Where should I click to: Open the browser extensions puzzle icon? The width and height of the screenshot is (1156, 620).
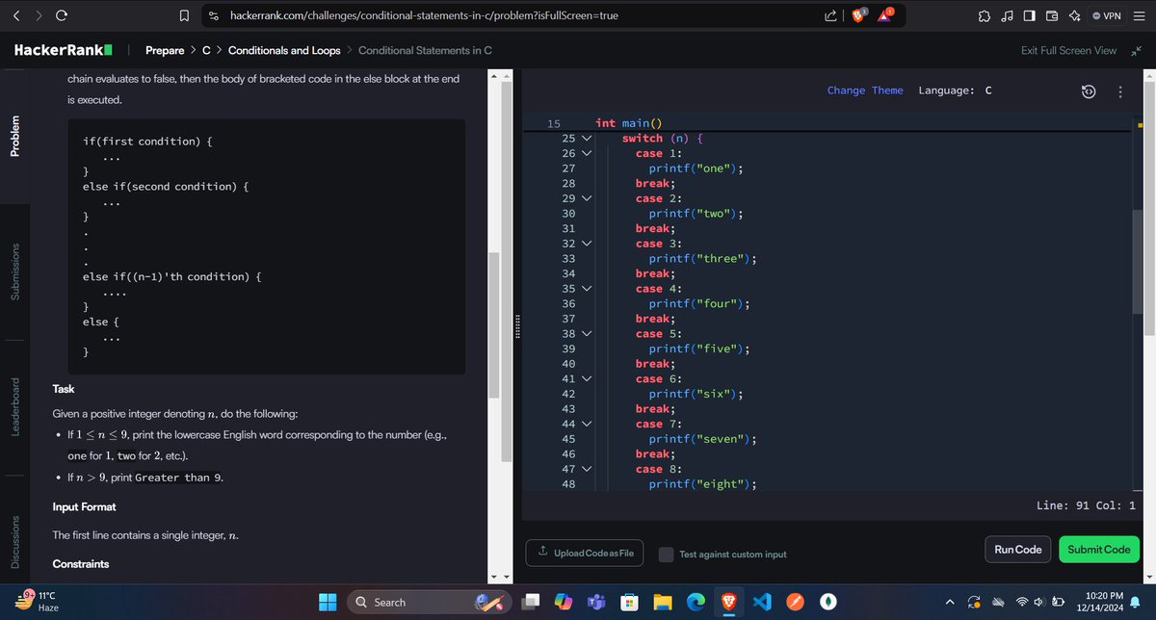(x=984, y=16)
